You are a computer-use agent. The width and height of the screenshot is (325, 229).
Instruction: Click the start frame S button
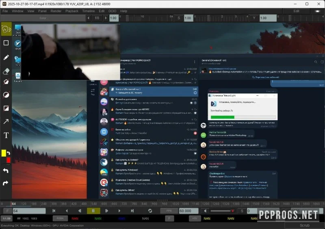(242, 211)
